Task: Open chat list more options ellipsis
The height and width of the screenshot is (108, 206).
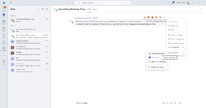Action: click(39, 9)
